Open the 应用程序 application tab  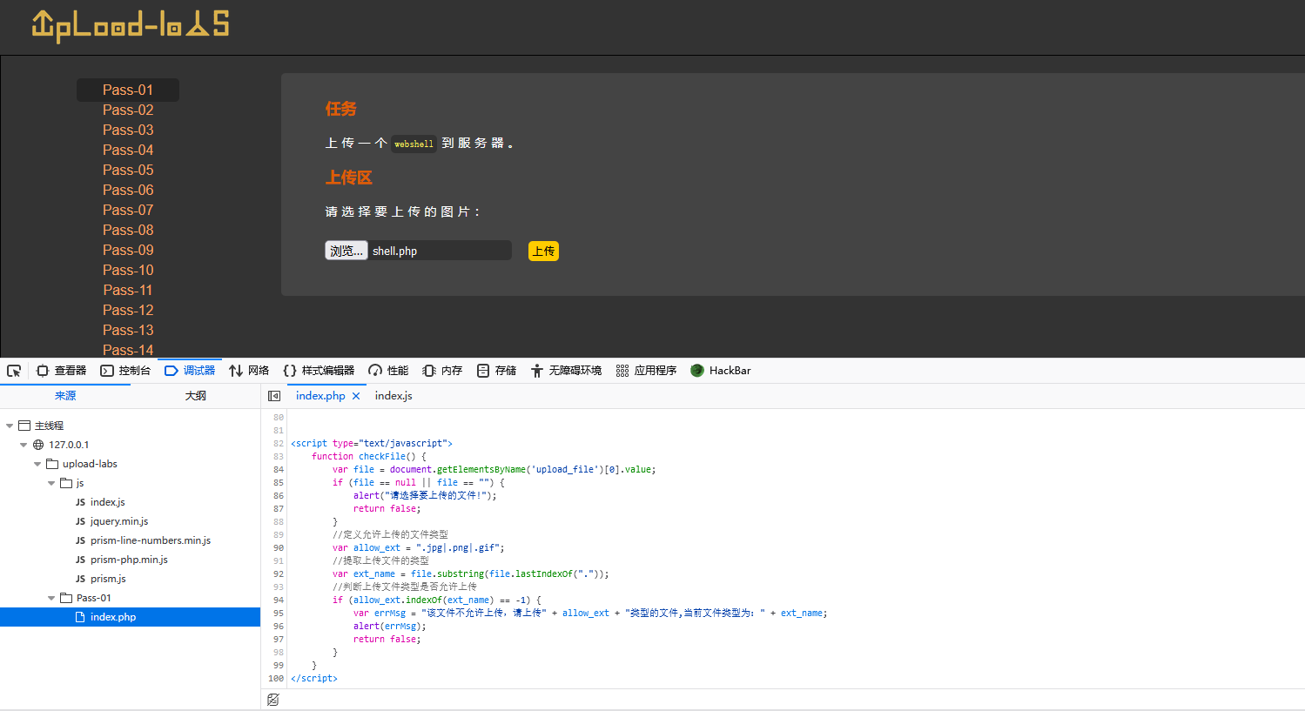pos(646,371)
